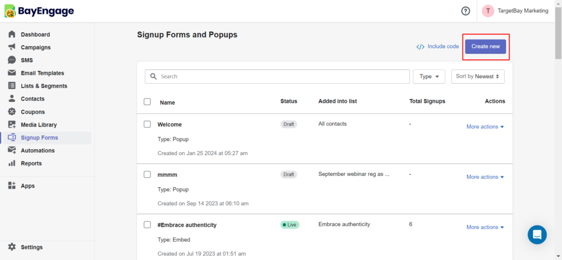Click the Email Templates envelope icon

pyautogui.click(x=12, y=73)
